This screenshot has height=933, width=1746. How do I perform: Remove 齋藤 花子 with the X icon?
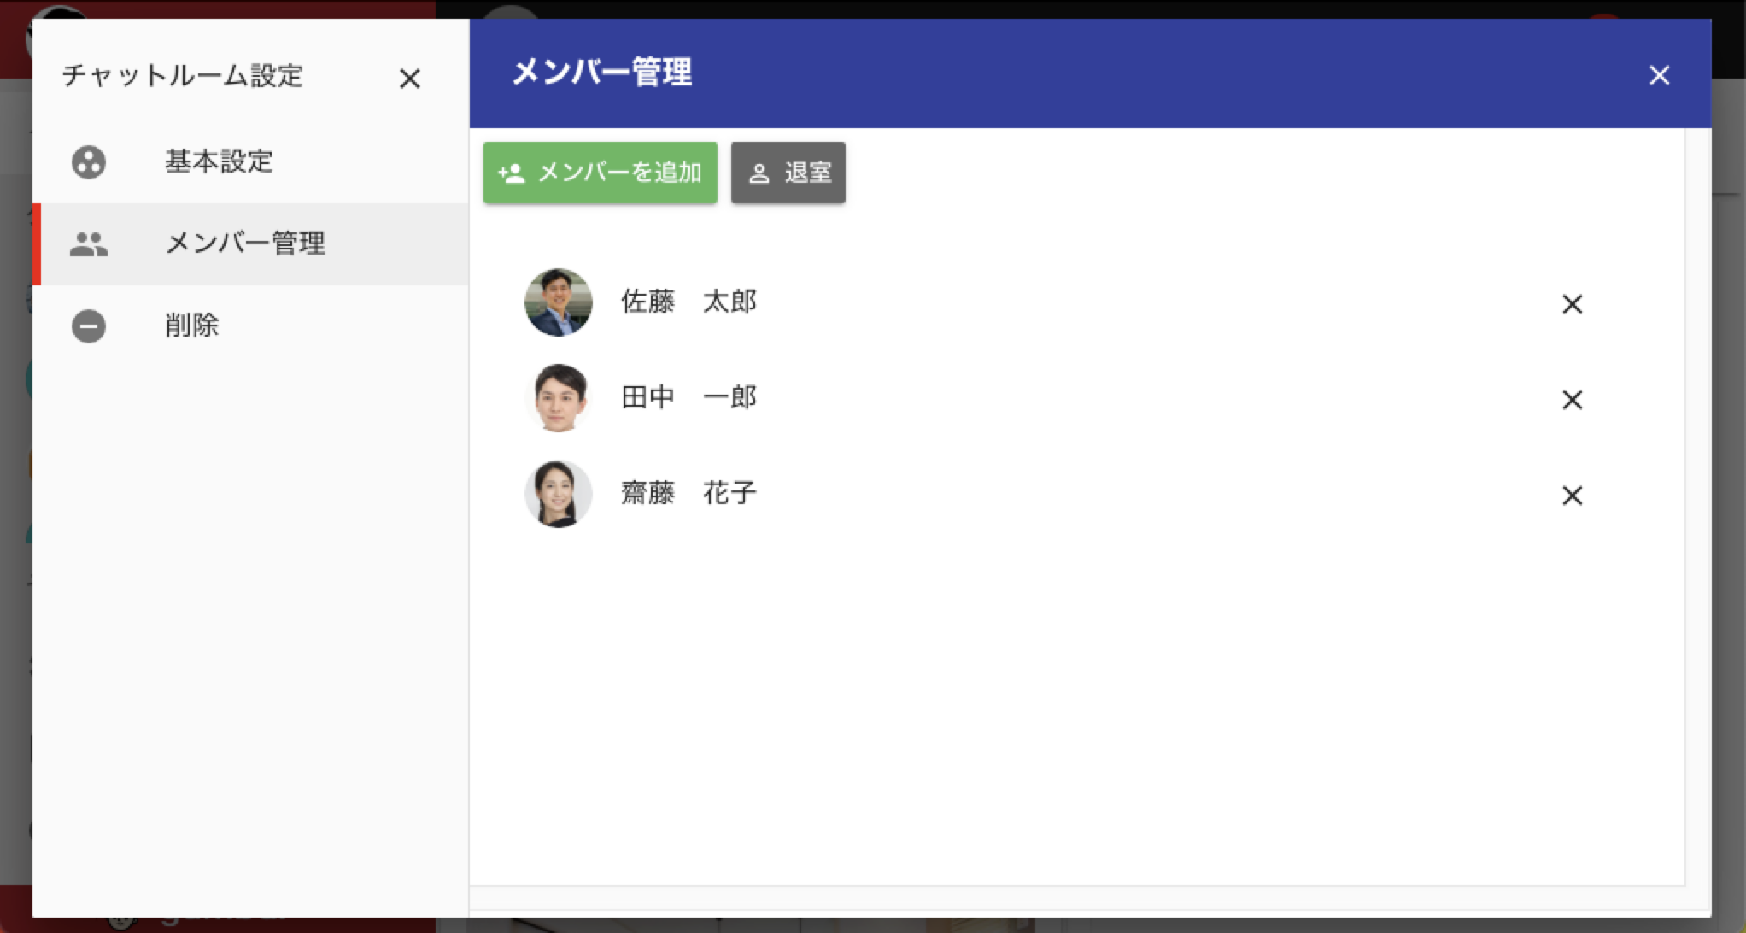coord(1572,496)
